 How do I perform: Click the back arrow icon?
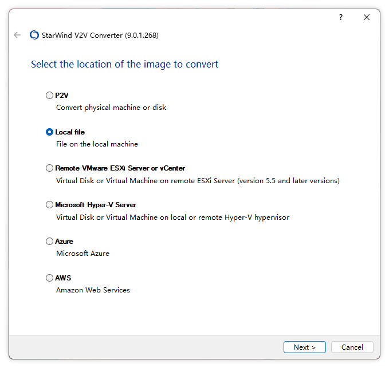click(17, 35)
